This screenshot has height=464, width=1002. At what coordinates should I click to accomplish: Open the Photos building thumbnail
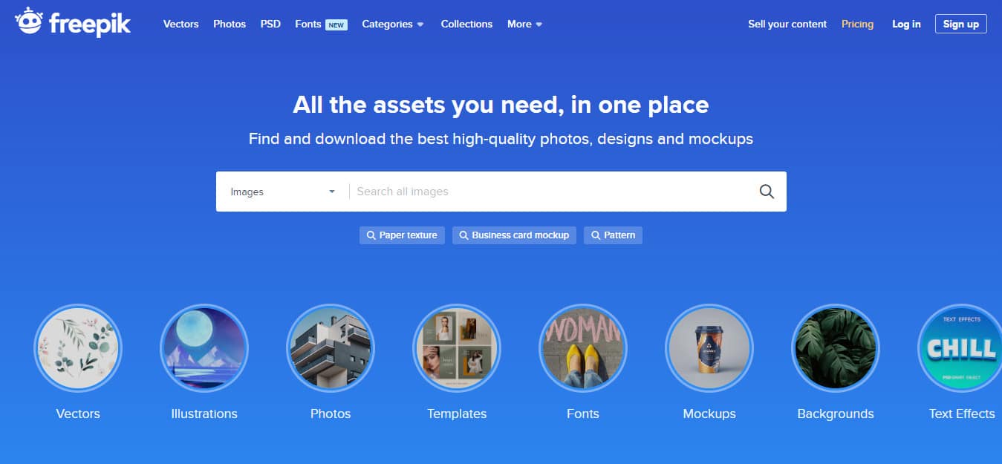pyautogui.click(x=331, y=348)
